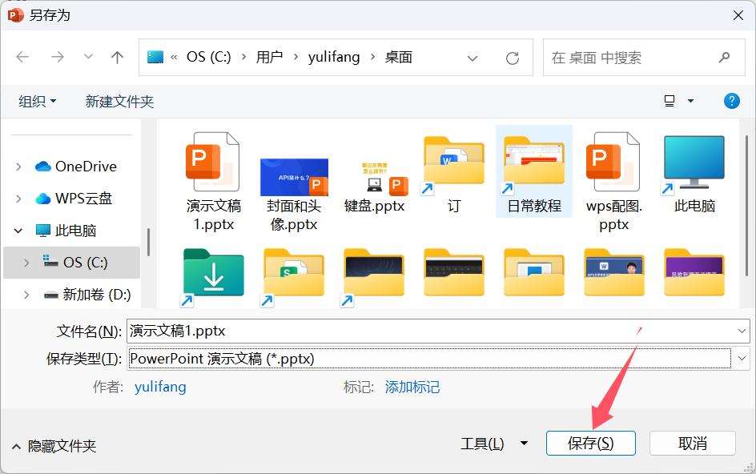Expand the address bar history dropdown
Viewport: 756px width, 474px height.
tap(472, 58)
